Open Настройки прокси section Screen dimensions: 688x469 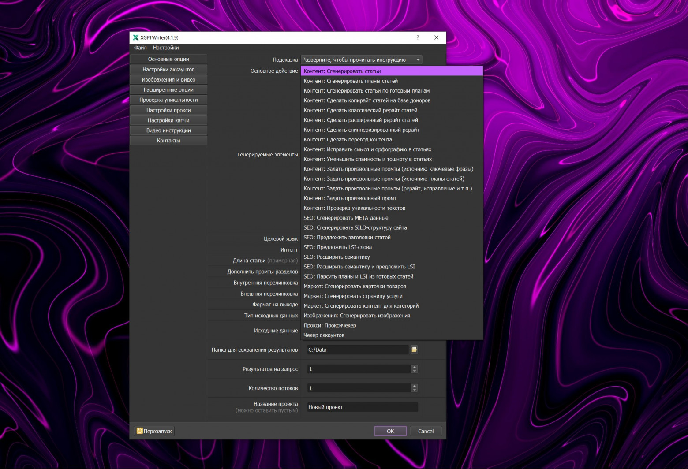tap(168, 110)
